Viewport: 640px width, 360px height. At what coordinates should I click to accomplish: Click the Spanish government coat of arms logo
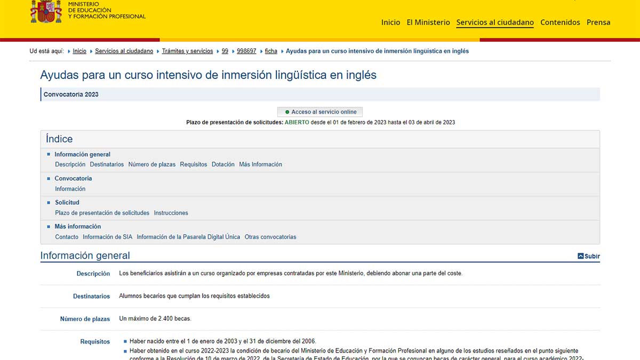point(46,11)
